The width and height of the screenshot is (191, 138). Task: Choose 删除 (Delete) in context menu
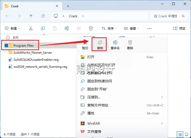tap(130, 45)
